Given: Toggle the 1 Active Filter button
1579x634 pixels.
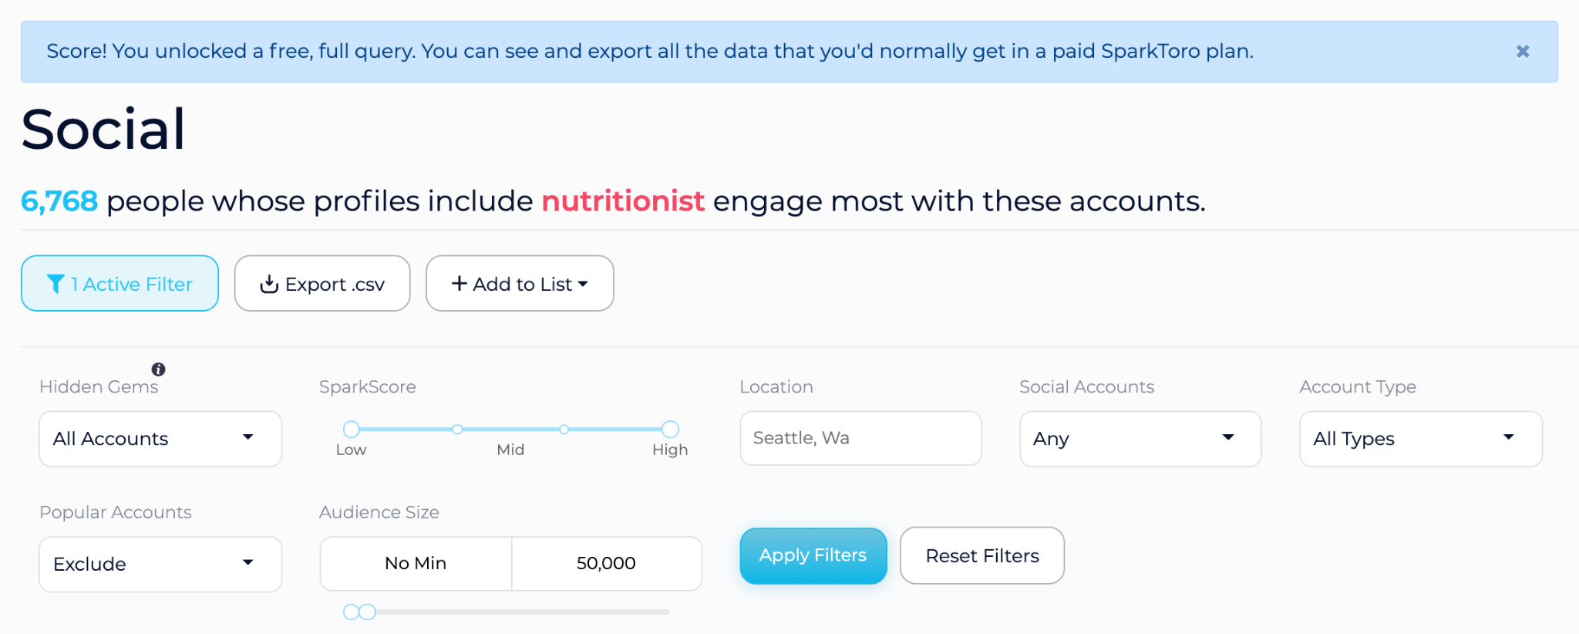Looking at the screenshot, I should click(120, 284).
